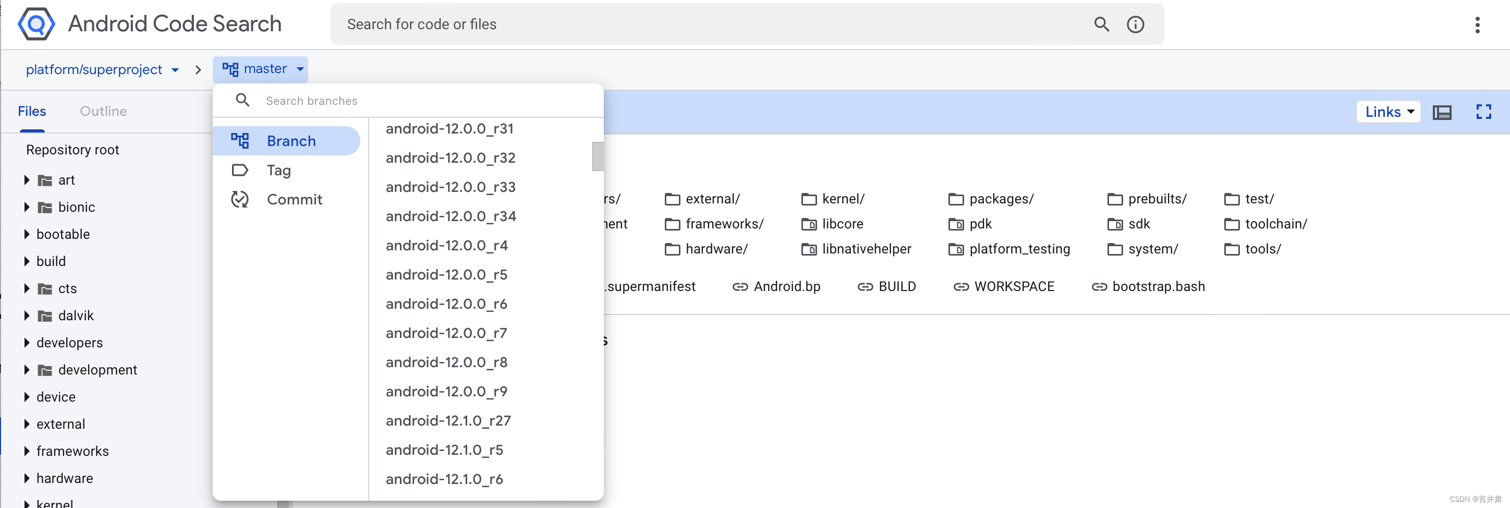Open the frameworks/ directory link

point(725,224)
